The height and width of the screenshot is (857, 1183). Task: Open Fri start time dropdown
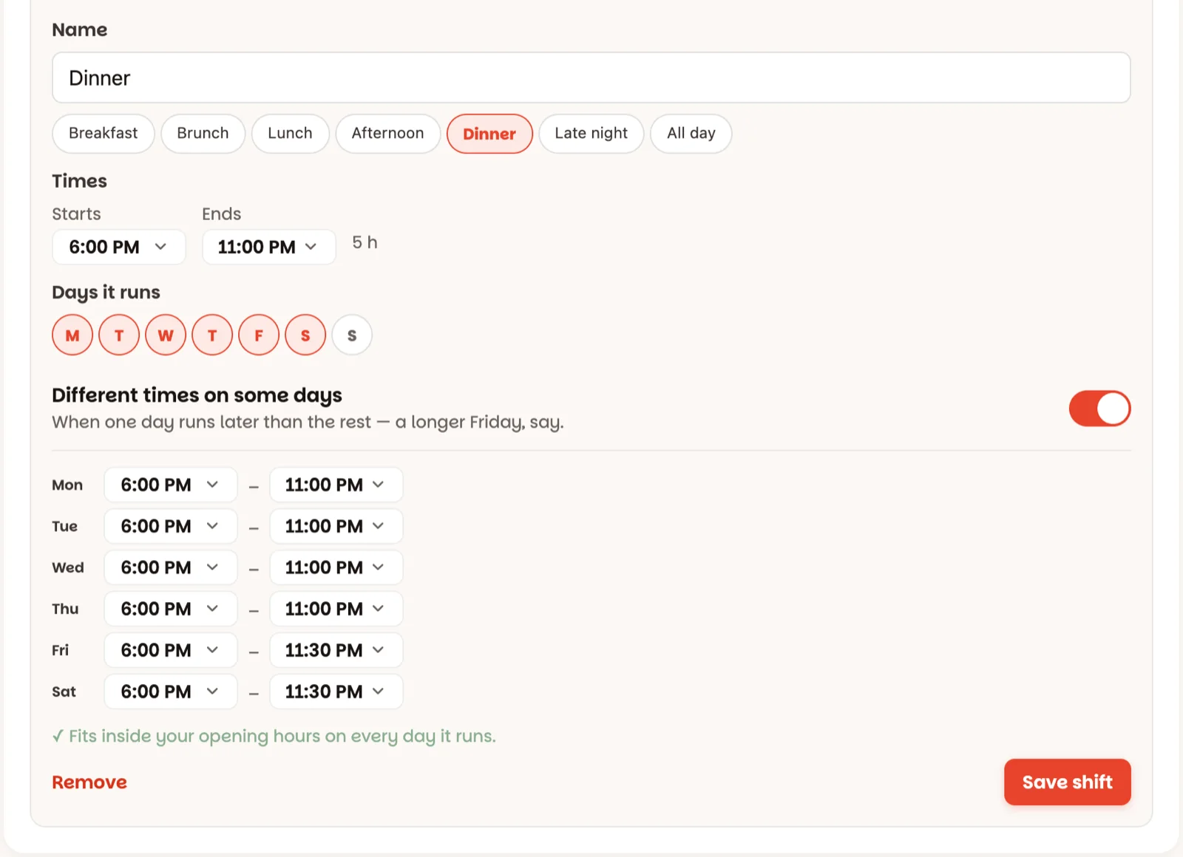tap(171, 651)
